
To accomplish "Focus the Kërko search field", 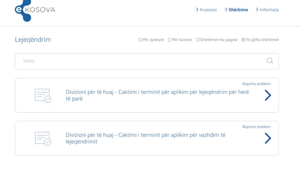I will [147, 61].
